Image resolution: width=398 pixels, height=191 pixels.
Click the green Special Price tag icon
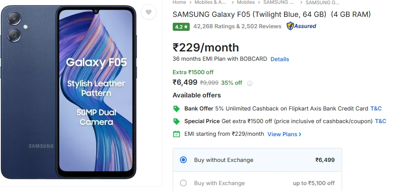[177, 121]
